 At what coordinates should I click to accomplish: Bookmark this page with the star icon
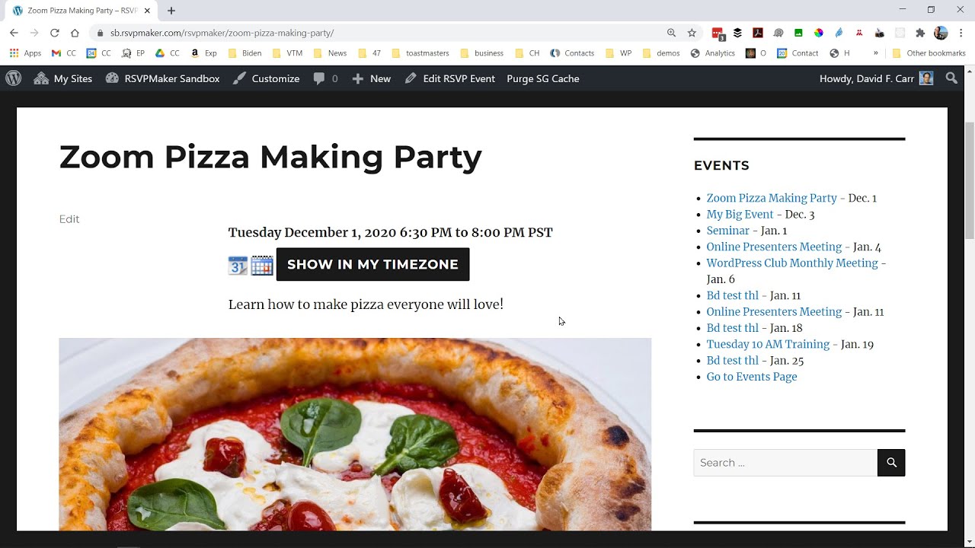[692, 33]
